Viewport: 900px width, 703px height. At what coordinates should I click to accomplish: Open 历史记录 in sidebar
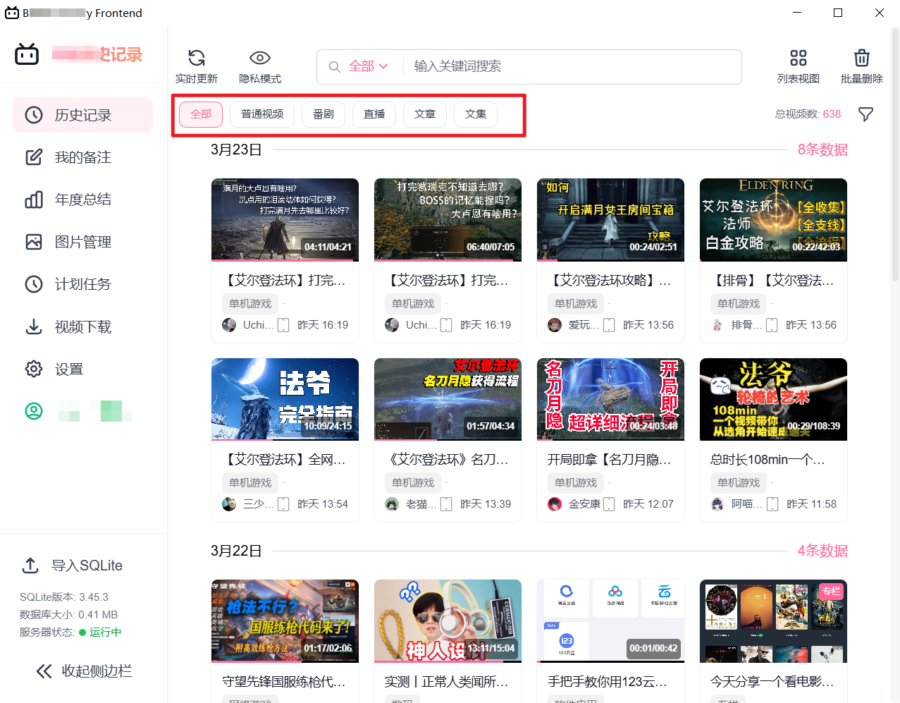pyautogui.click(x=83, y=115)
